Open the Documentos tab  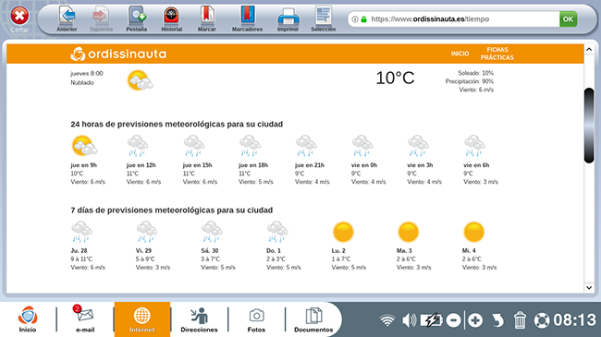tap(313, 319)
